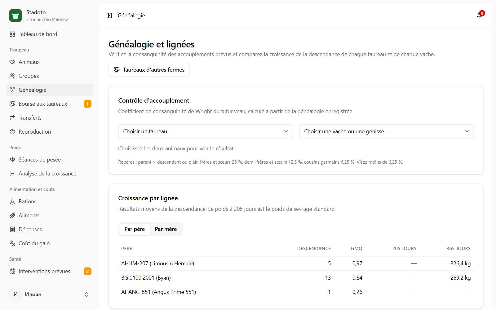Expand the Илиян user account menu
The width and height of the screenshot is (496, 310).
tap(50, 294)
